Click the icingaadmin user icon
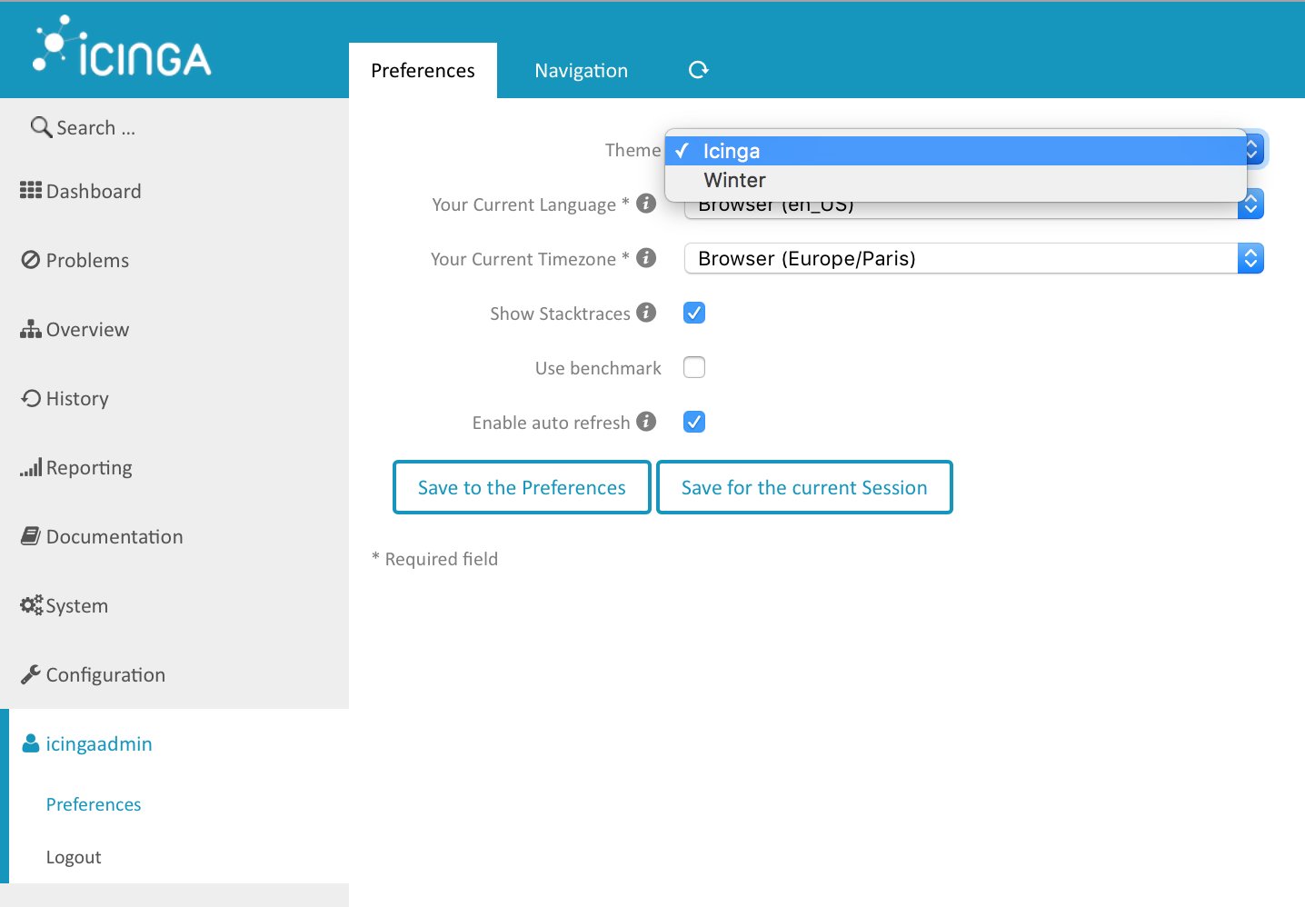 (x=31, y=743)
